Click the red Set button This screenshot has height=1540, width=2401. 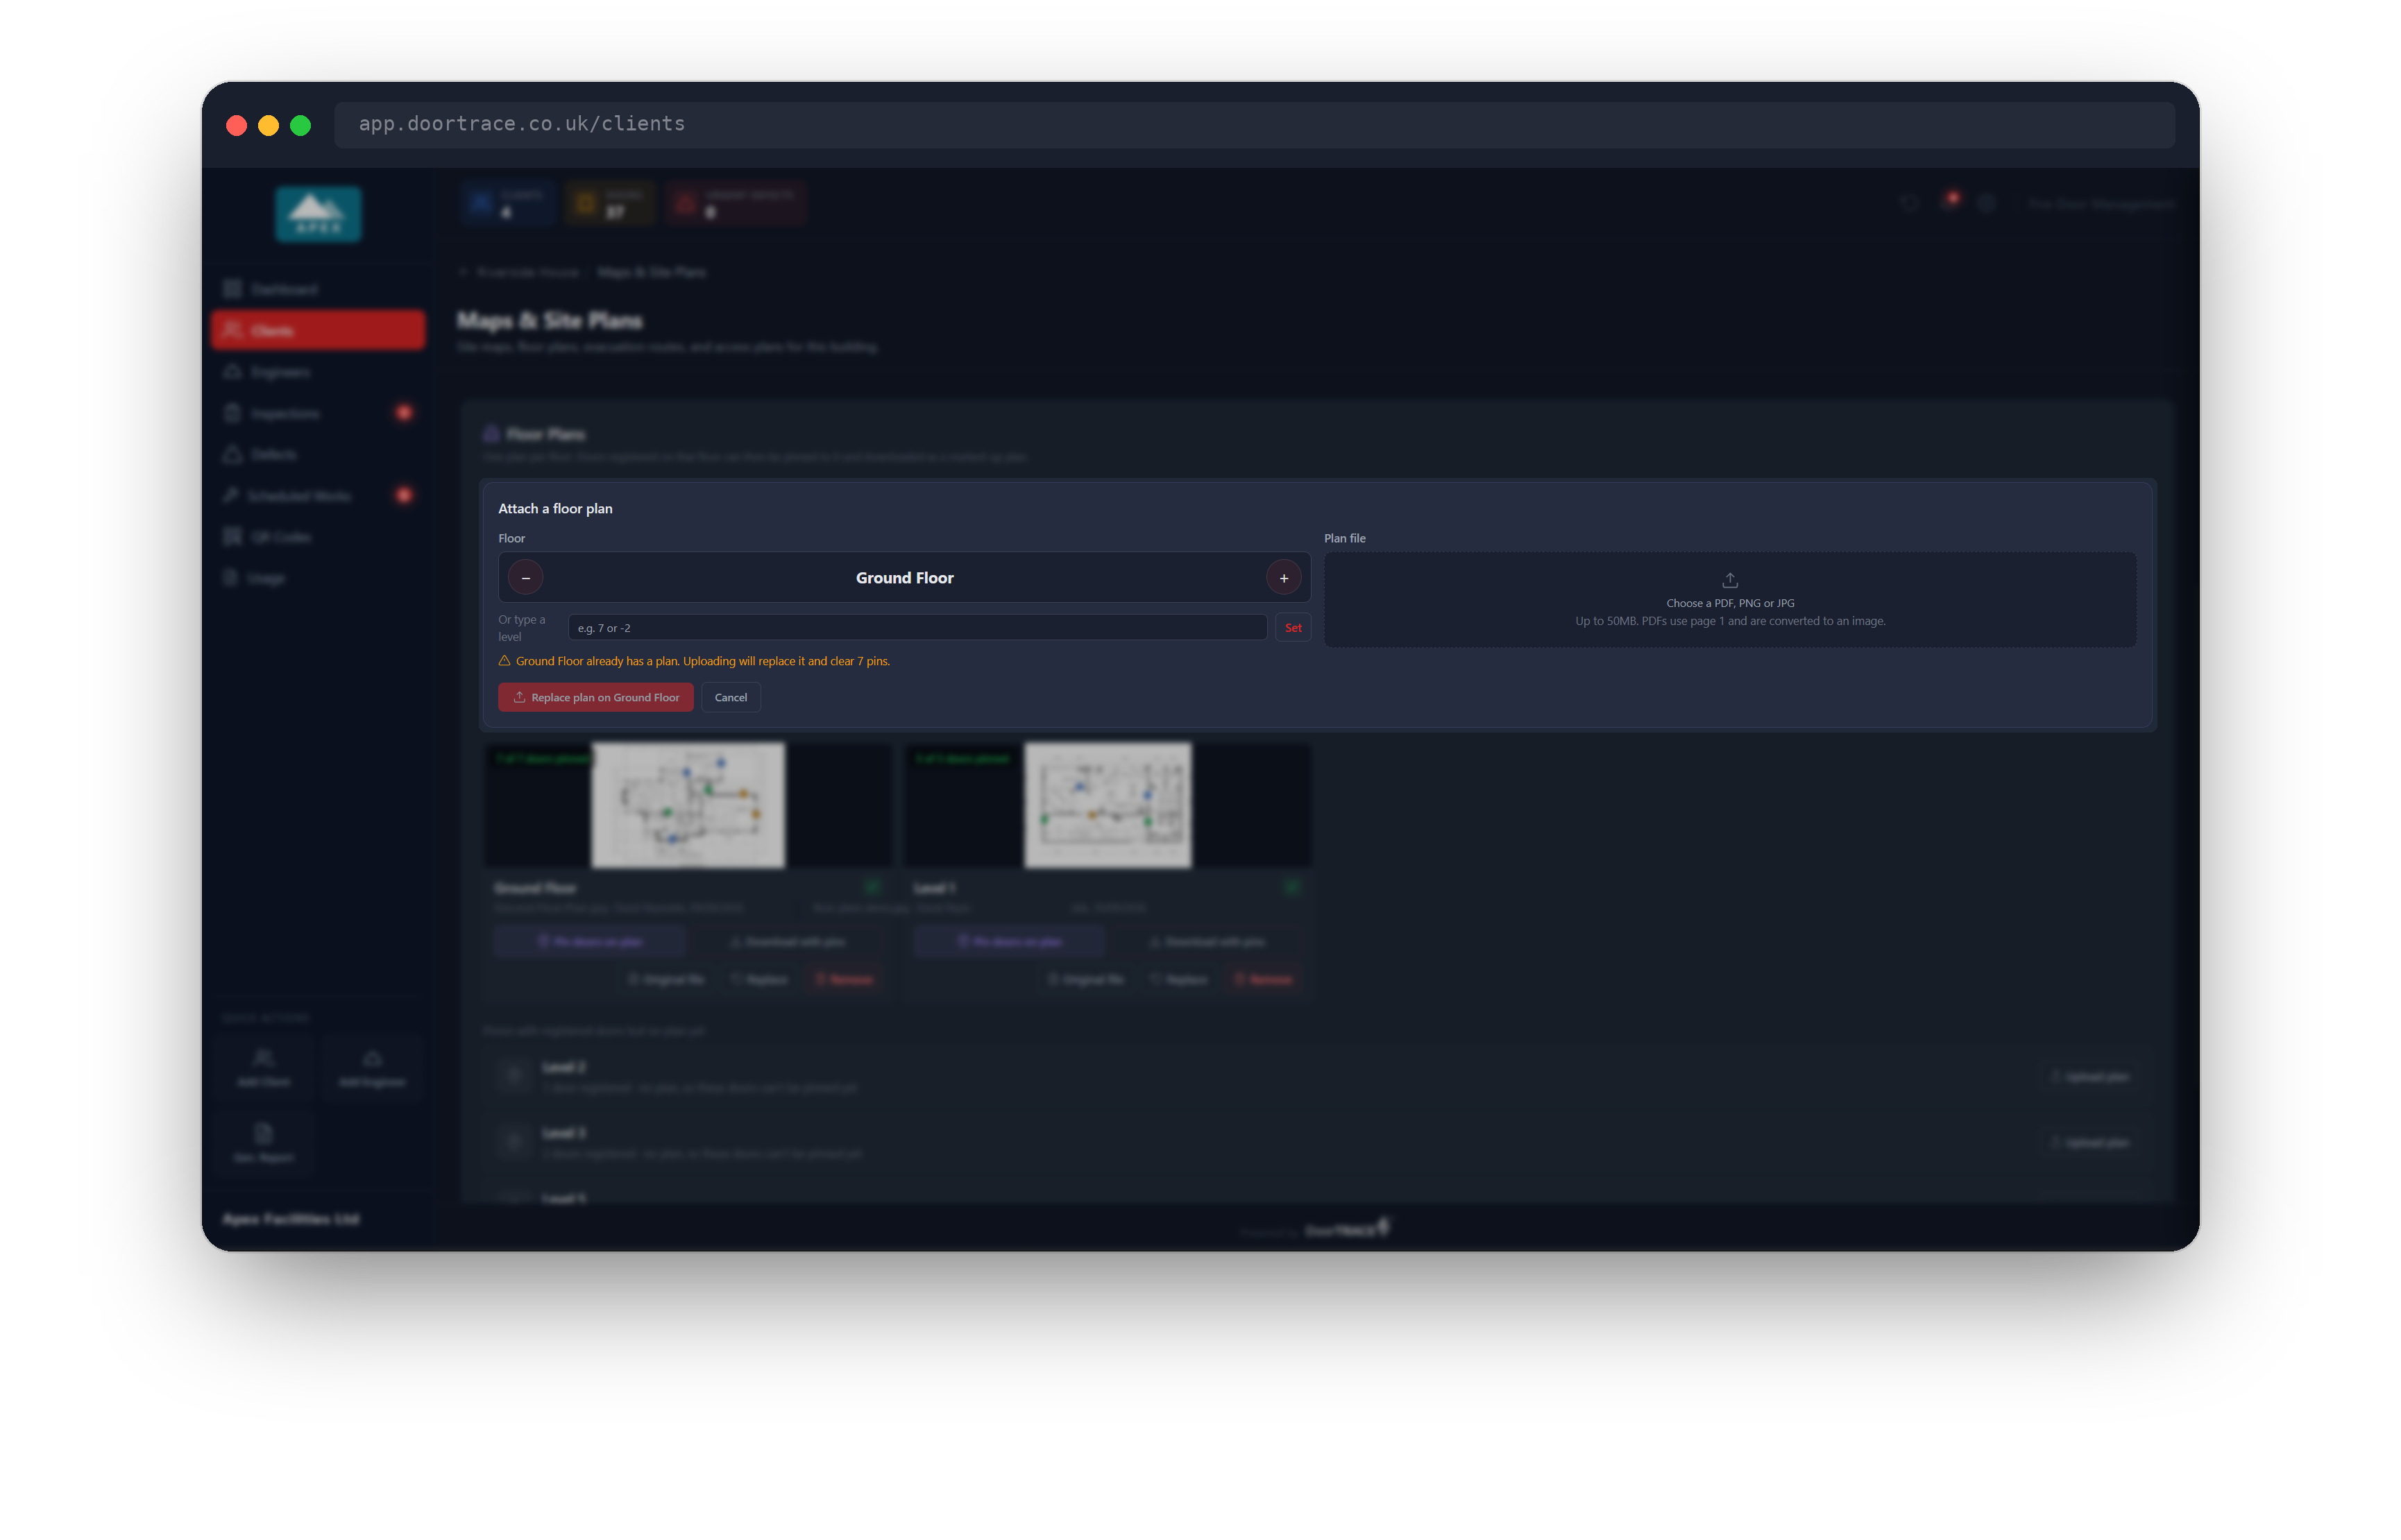[1293, 628]
